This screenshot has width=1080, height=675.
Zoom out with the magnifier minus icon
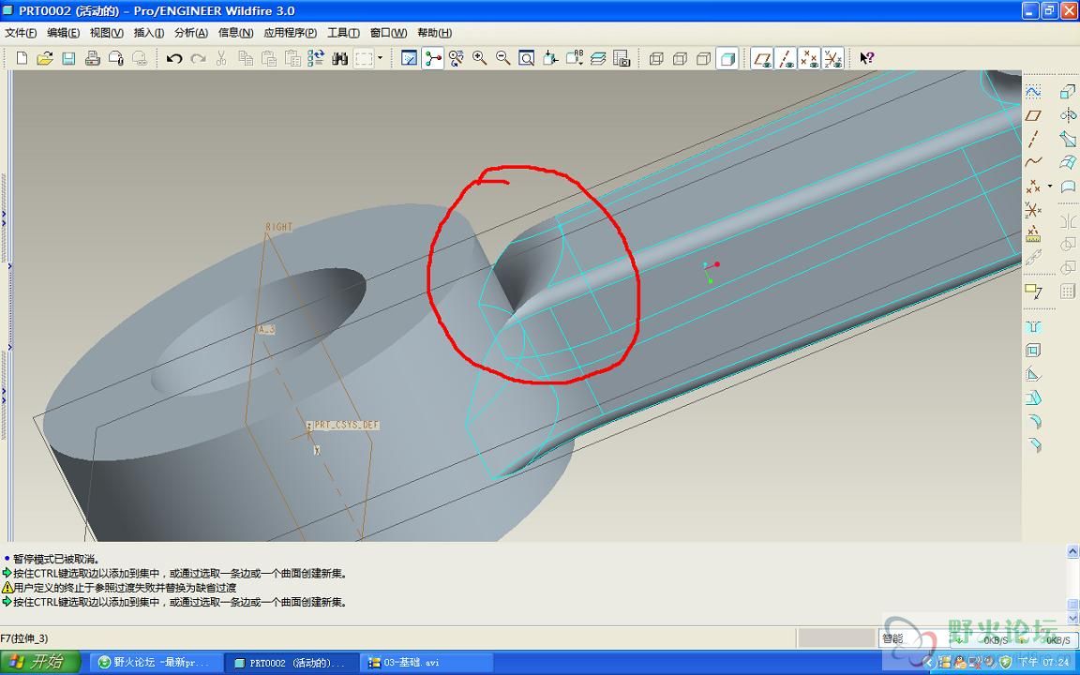pyautogui.click(x=502, y=58)
